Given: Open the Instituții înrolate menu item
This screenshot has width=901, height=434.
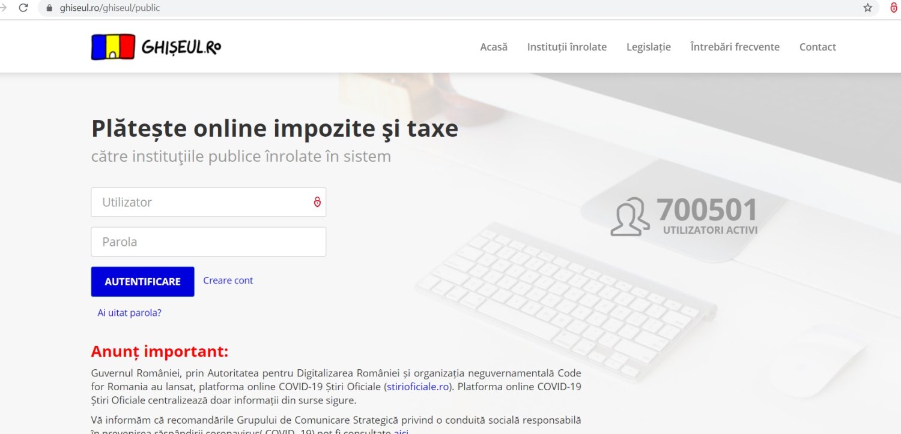Looking at the screenshot, I should 566,47.
